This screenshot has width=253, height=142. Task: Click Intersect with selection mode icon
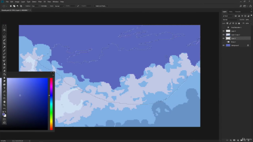coord(21,6)
